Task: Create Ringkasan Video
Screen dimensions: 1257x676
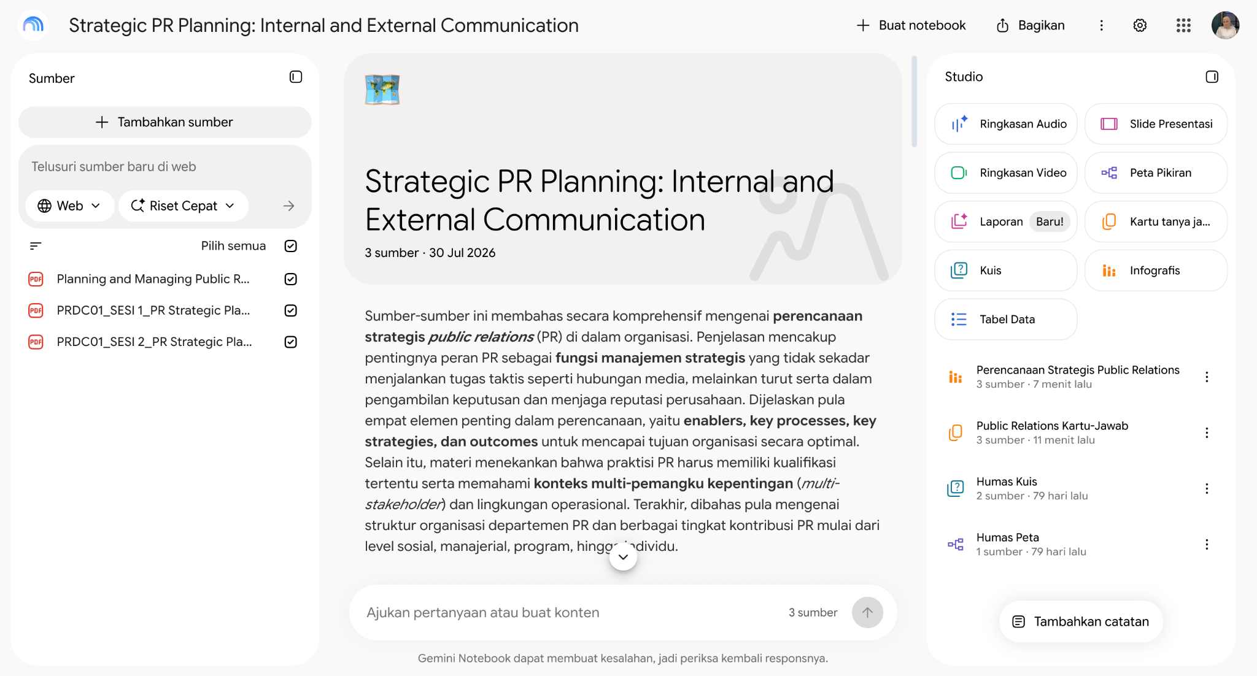Action: point(1005,173)
